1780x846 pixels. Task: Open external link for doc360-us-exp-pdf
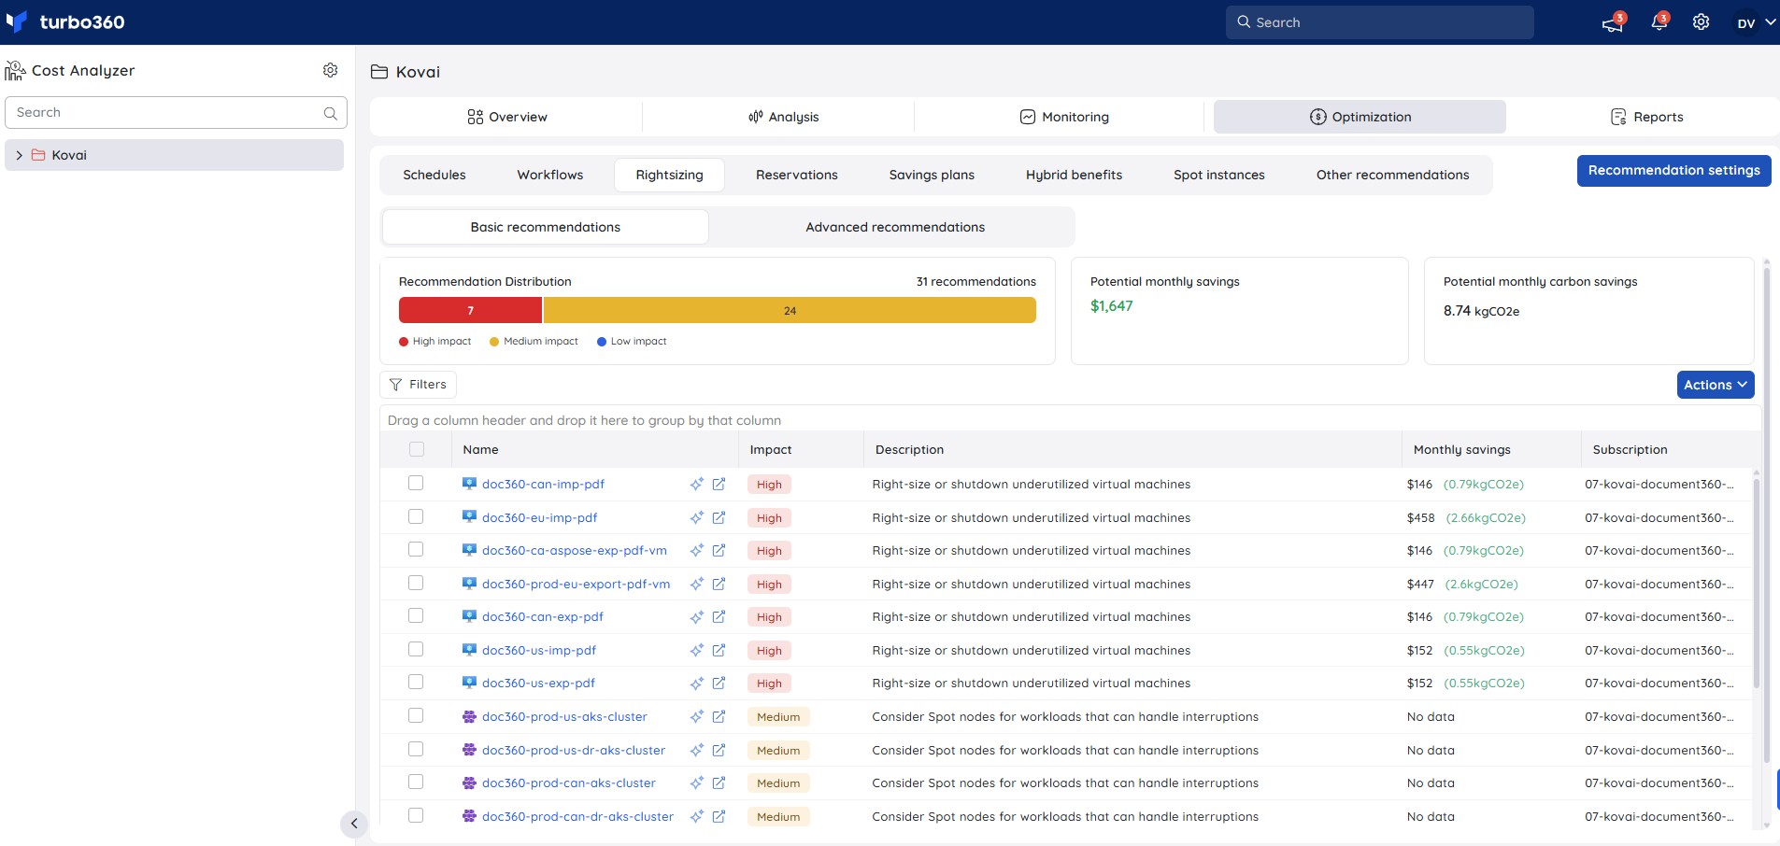coord(719,683)
